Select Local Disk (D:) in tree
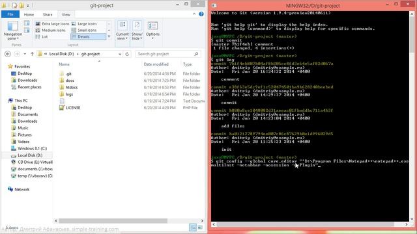 pos(30,155)
